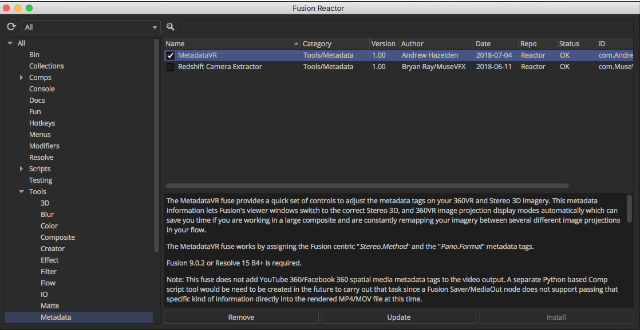Click the greyed-out Install button

556,317
